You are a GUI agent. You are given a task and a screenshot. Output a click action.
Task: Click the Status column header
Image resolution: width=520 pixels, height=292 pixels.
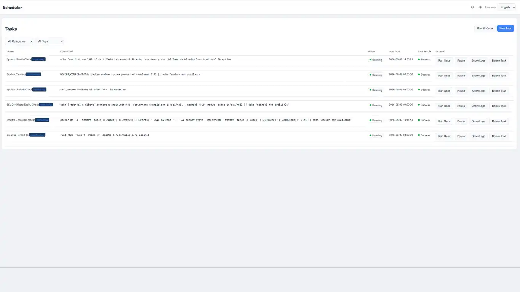tap(371, 51)
